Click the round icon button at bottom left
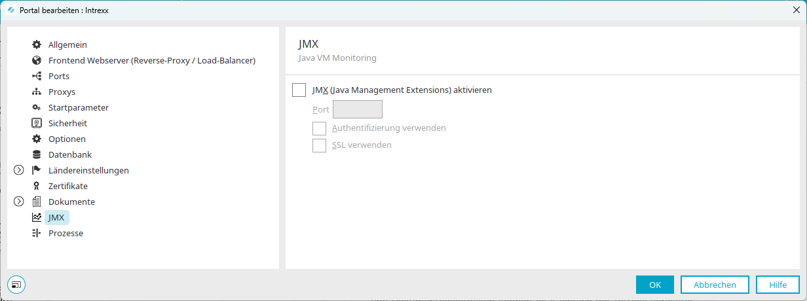 tap(16, 285)
